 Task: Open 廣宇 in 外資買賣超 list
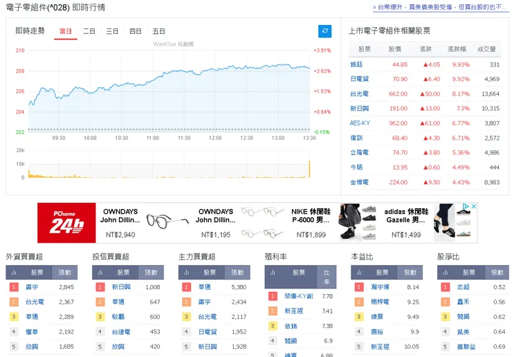tap(32, 287)
